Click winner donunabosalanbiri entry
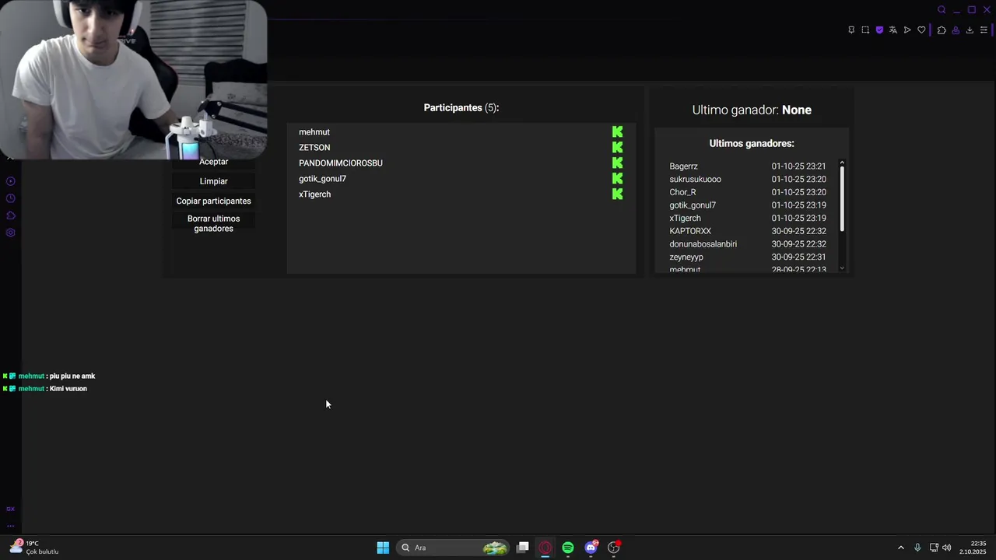 (x=703, y=244)
